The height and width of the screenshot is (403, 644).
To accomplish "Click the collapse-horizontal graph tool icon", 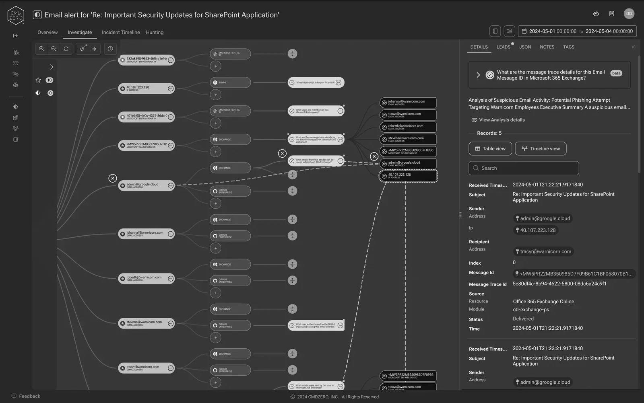I will [x=94, y=49].
